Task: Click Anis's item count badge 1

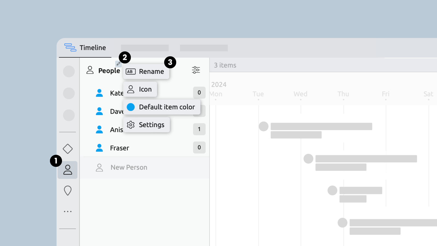Action: (x=199, y=129)
